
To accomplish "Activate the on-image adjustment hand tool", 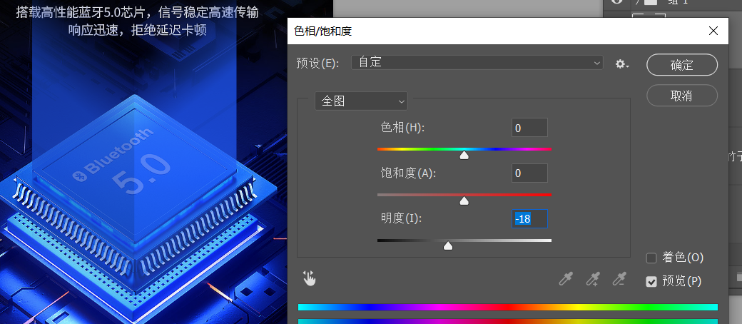I will click(310, 278).
